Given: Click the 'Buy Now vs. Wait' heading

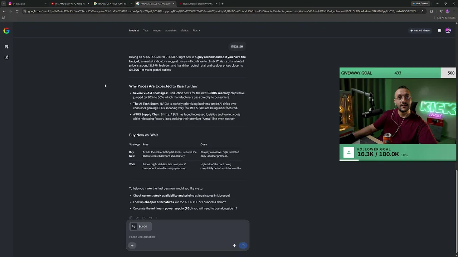Looking at the screenshot, I should (x=143, y=135).
